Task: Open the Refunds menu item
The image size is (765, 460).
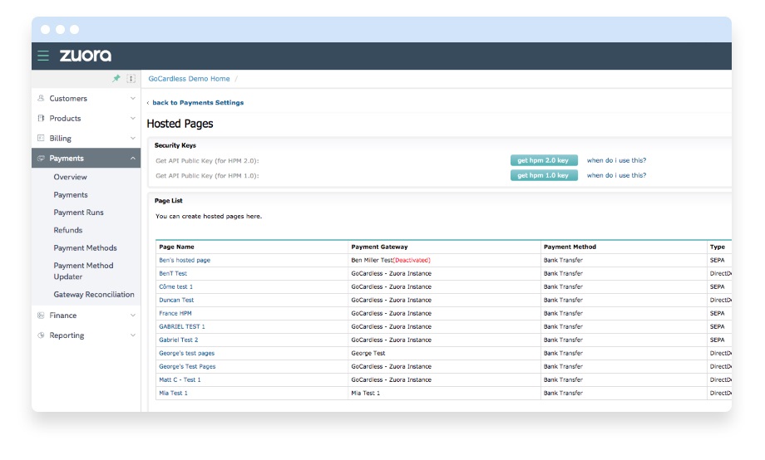Action: (68, 230)
